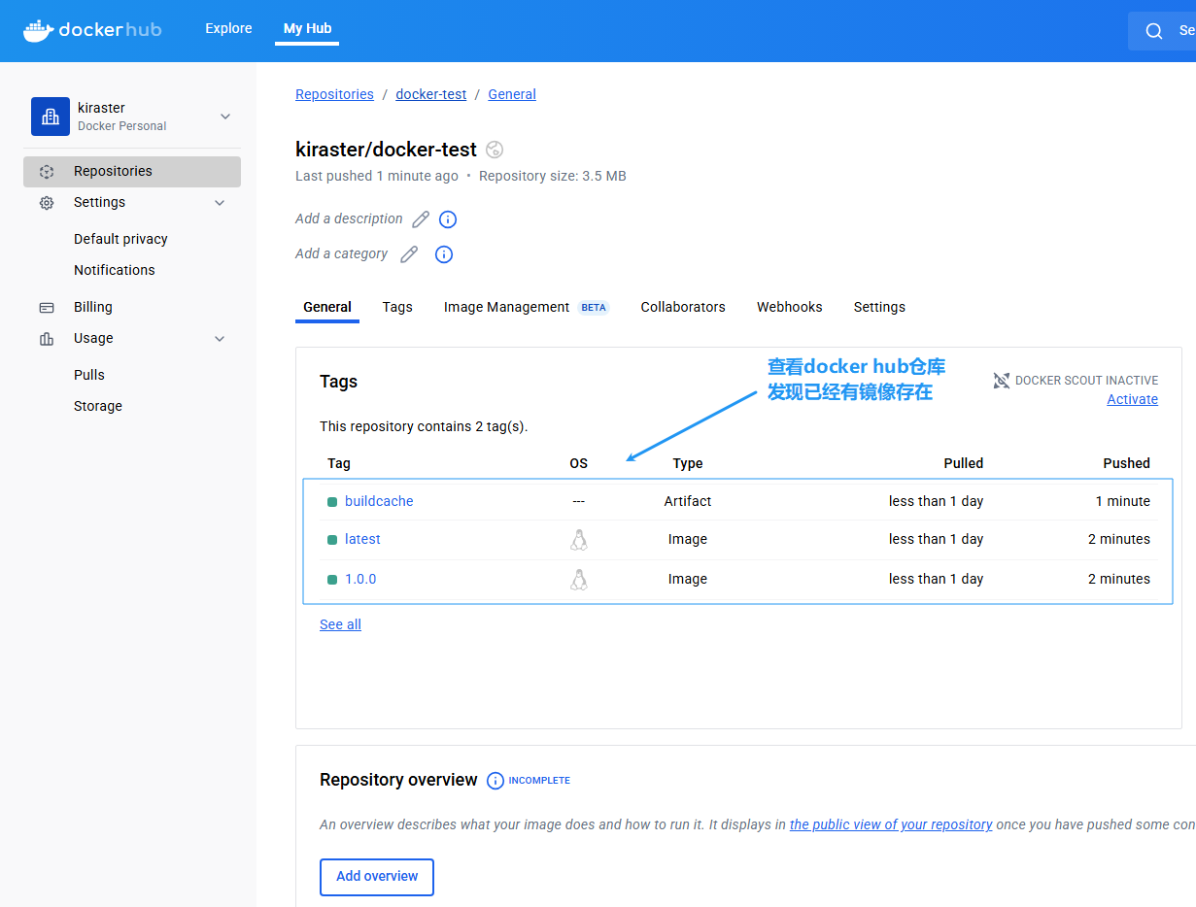The image size is (1196, 907).
Task: Open the 1.0.0 tag link
Action: coord(360,579)
